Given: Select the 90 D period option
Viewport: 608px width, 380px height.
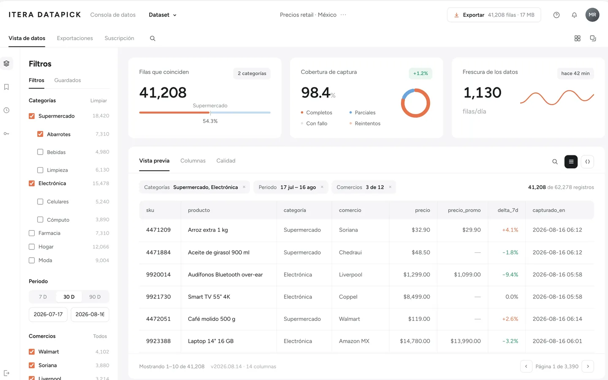Looking at the screenshot, I should [x=95, y=297].
